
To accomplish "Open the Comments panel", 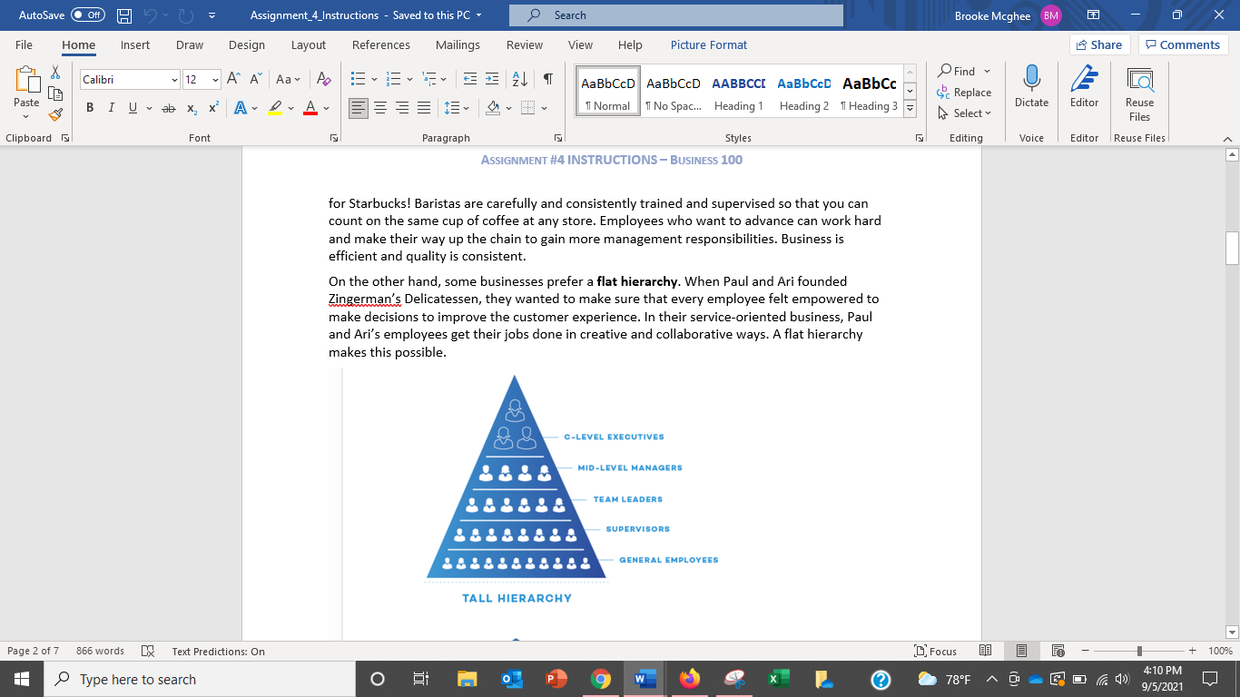I will 1184,44.
